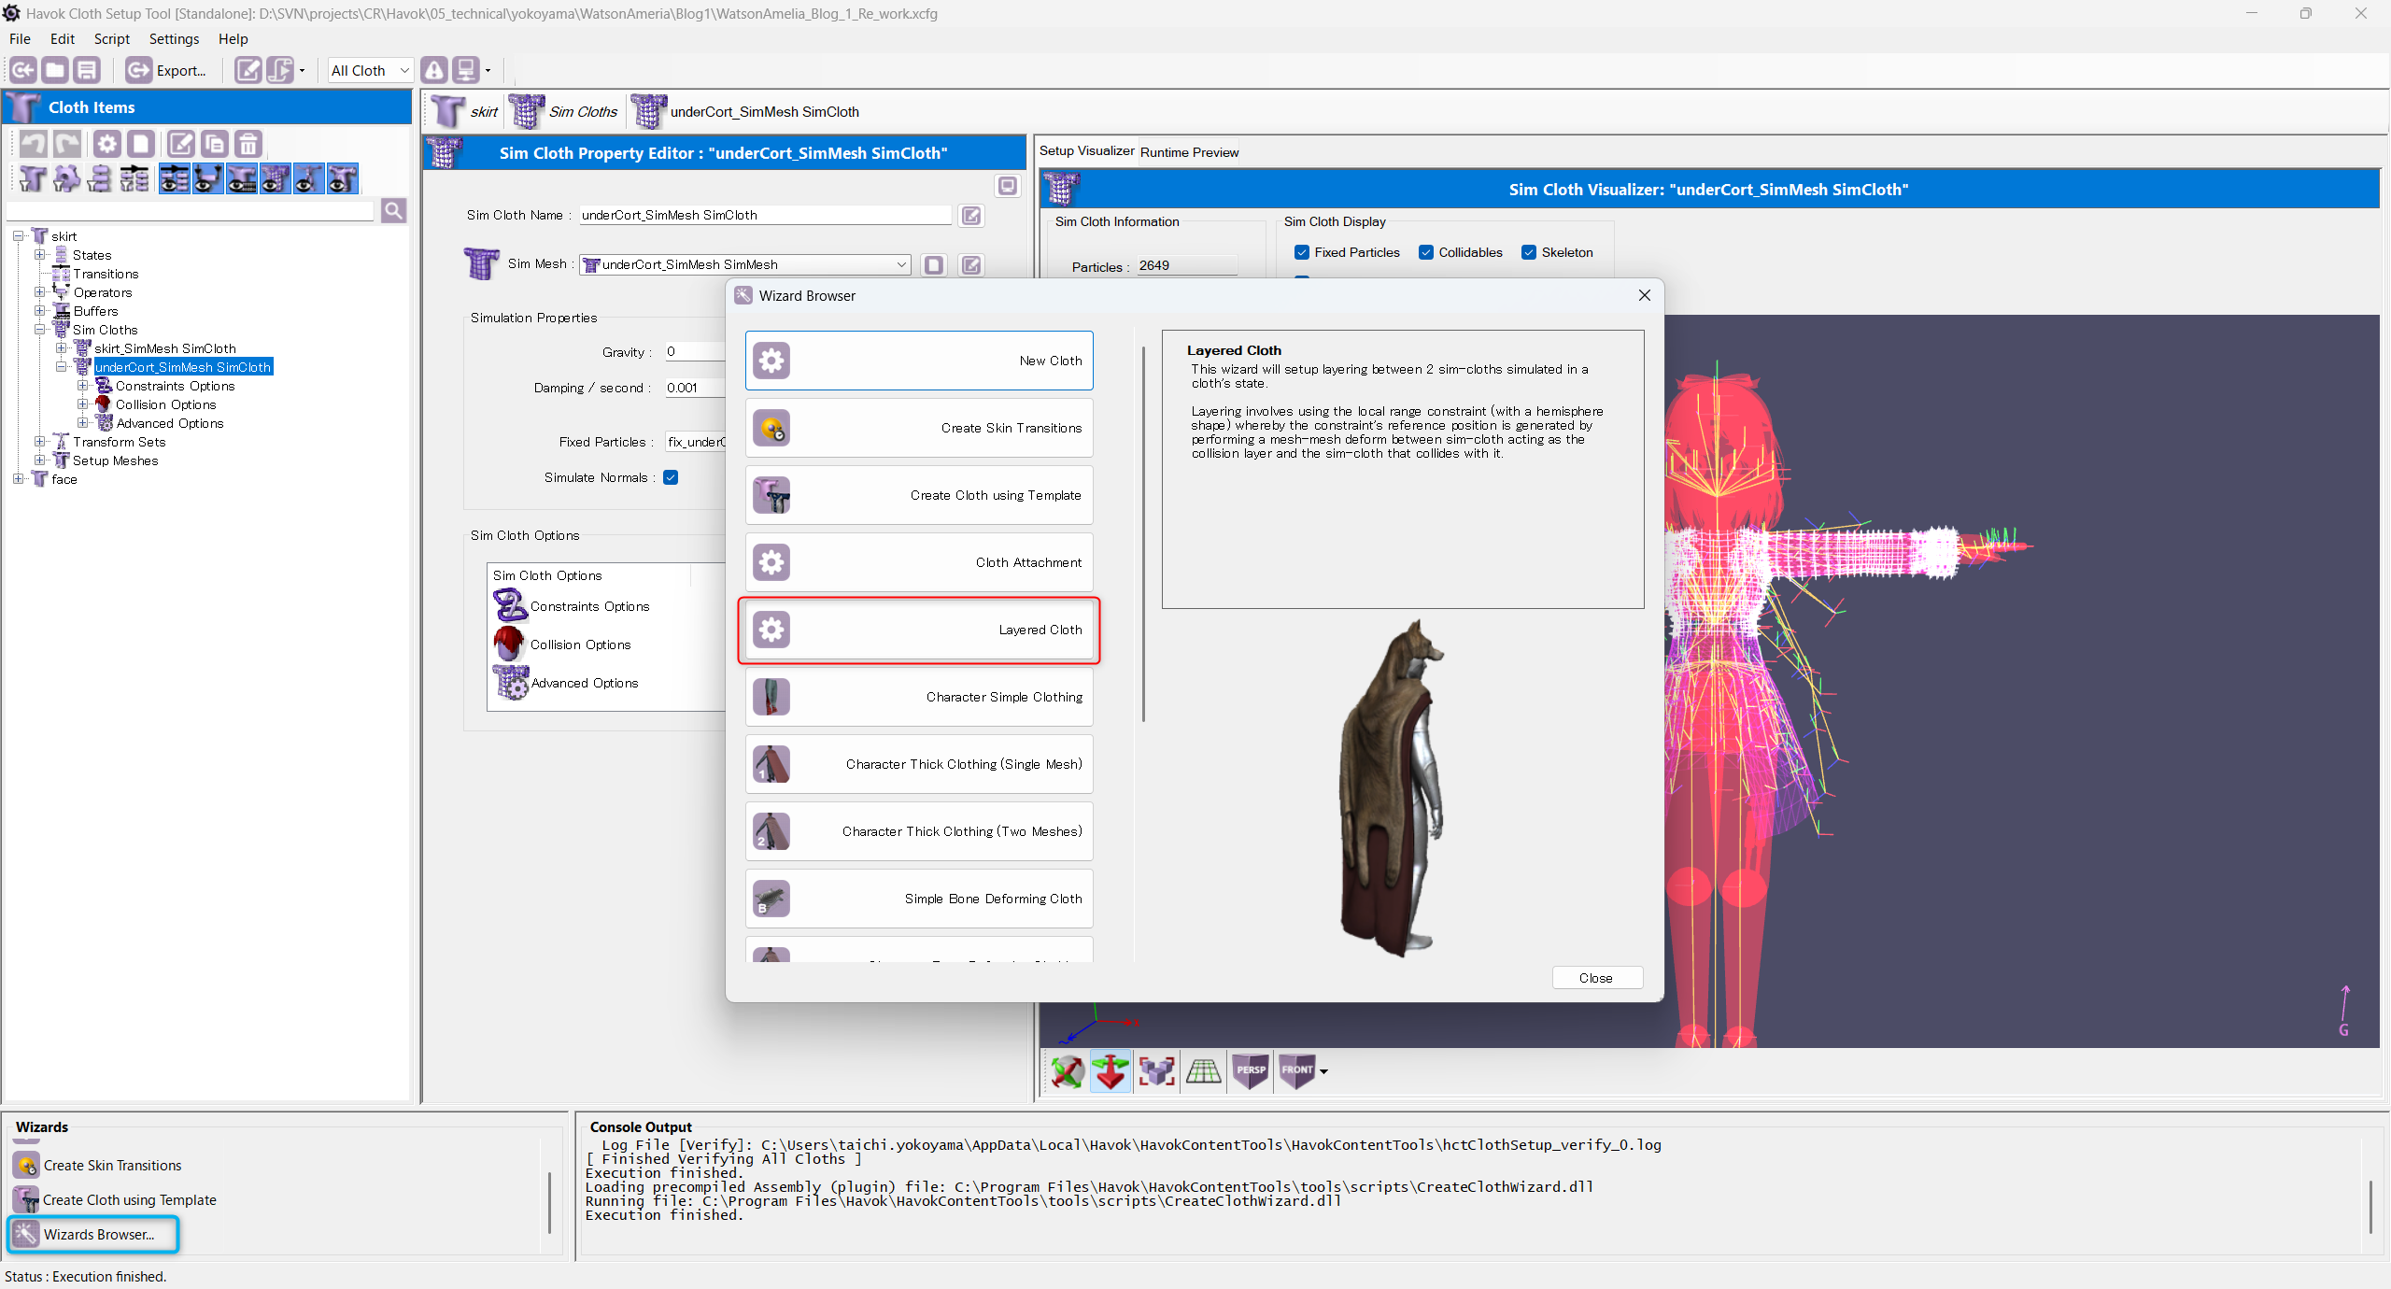Click the save file icon in main toolbar
The image size is (2391, 1289).
(87, 70)
